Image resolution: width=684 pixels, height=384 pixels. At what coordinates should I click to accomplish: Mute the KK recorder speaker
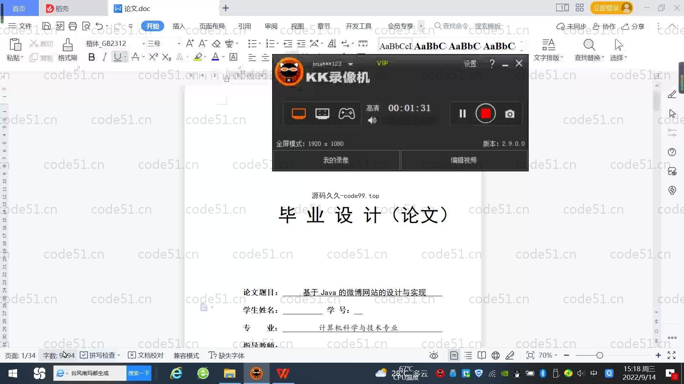[x=372, y=121]
